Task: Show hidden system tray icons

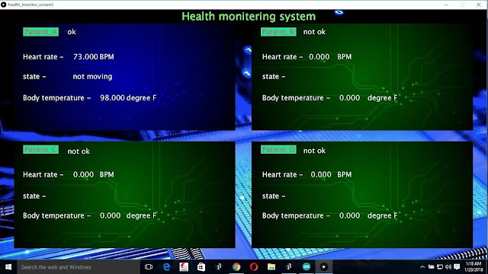Action: pos(422,267)
